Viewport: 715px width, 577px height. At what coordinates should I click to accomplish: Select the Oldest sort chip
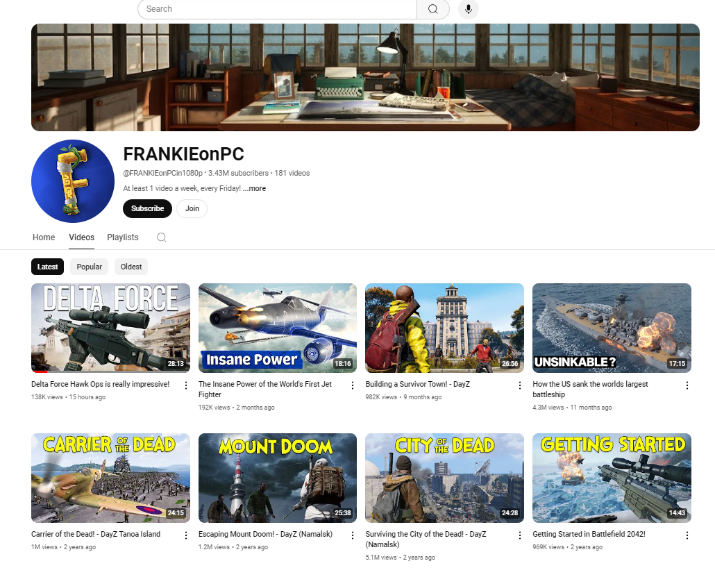click(131, 267)
